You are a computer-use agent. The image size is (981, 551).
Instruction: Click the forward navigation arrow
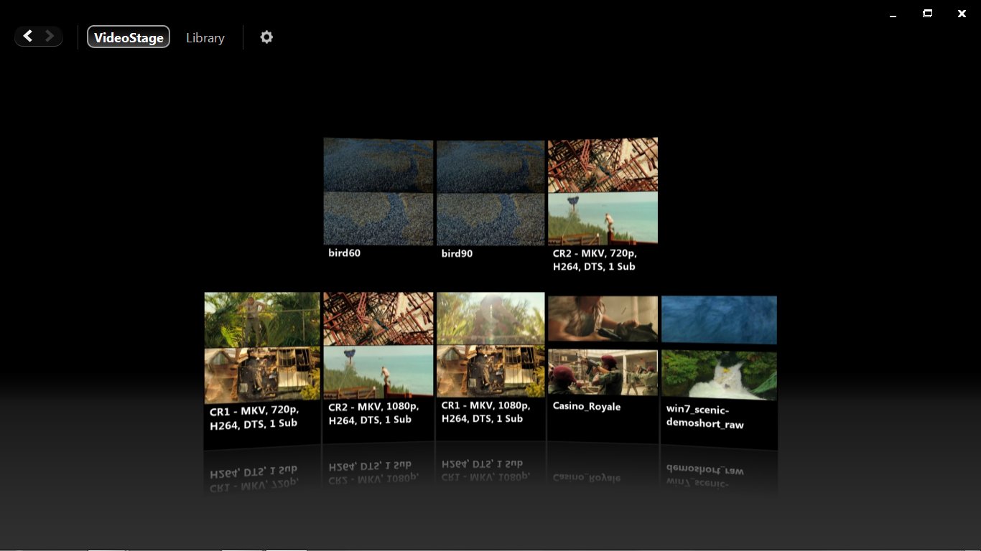pos(50,37)
